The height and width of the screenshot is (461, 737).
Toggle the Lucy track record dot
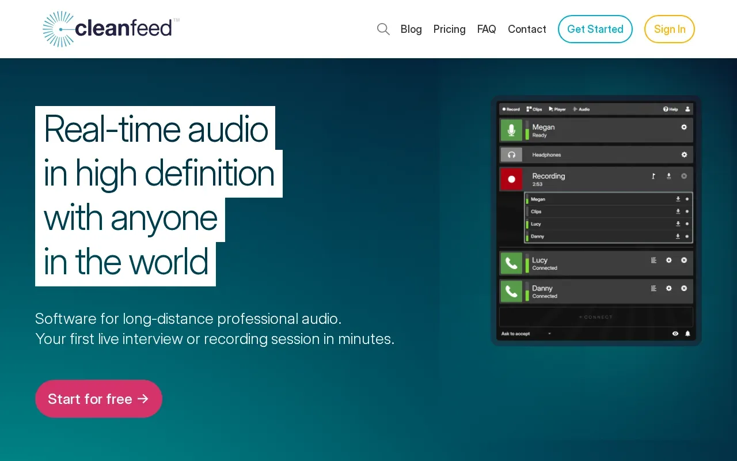tap(687, 224)
